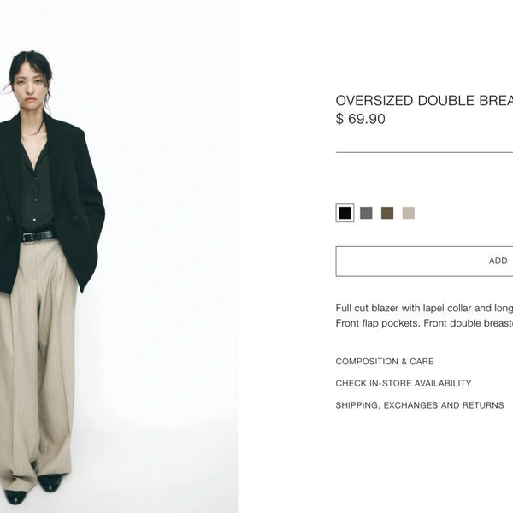Click the model's face in the photo

(x=30, y=87)
